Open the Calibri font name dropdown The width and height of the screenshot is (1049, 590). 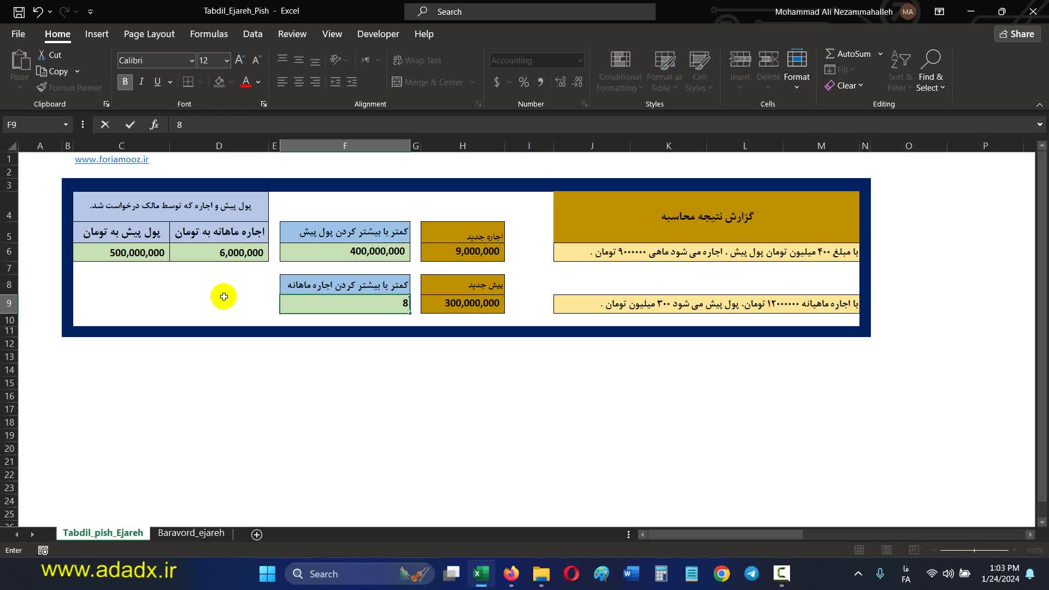(192, 61)
